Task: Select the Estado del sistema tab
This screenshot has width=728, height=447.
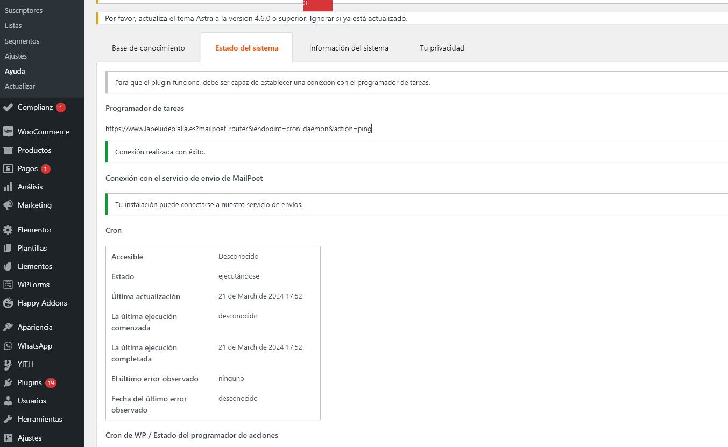Action: point(247,48)
